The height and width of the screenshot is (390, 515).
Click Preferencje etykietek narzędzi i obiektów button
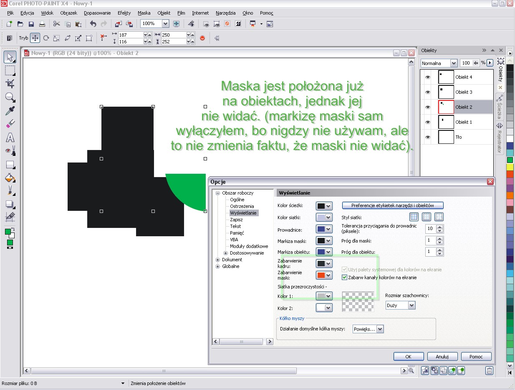tap(392, 205)
